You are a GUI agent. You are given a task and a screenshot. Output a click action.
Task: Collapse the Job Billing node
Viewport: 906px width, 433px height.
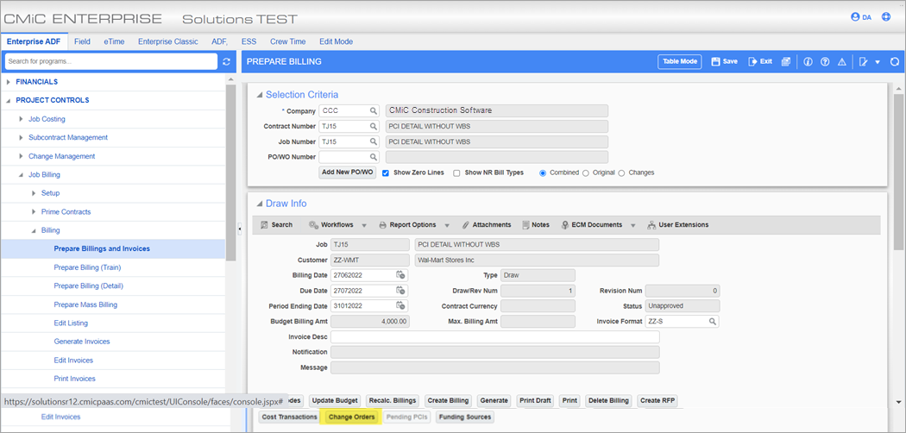22,174
